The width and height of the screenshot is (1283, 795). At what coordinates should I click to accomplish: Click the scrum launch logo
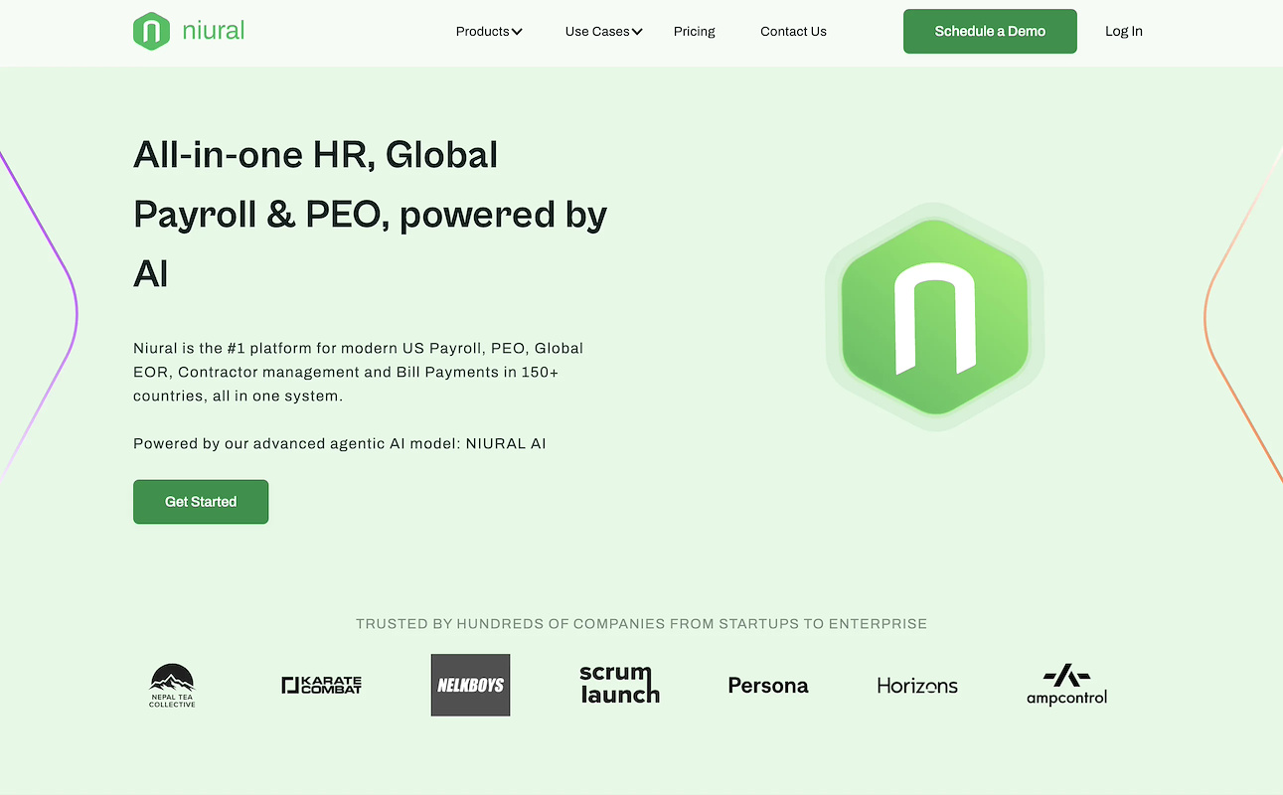(x=619, y=685)
